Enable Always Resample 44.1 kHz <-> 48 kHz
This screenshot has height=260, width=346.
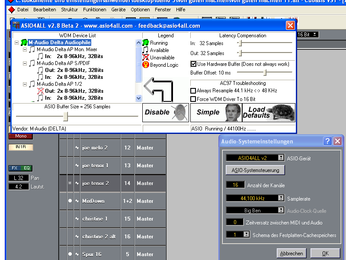193,91
